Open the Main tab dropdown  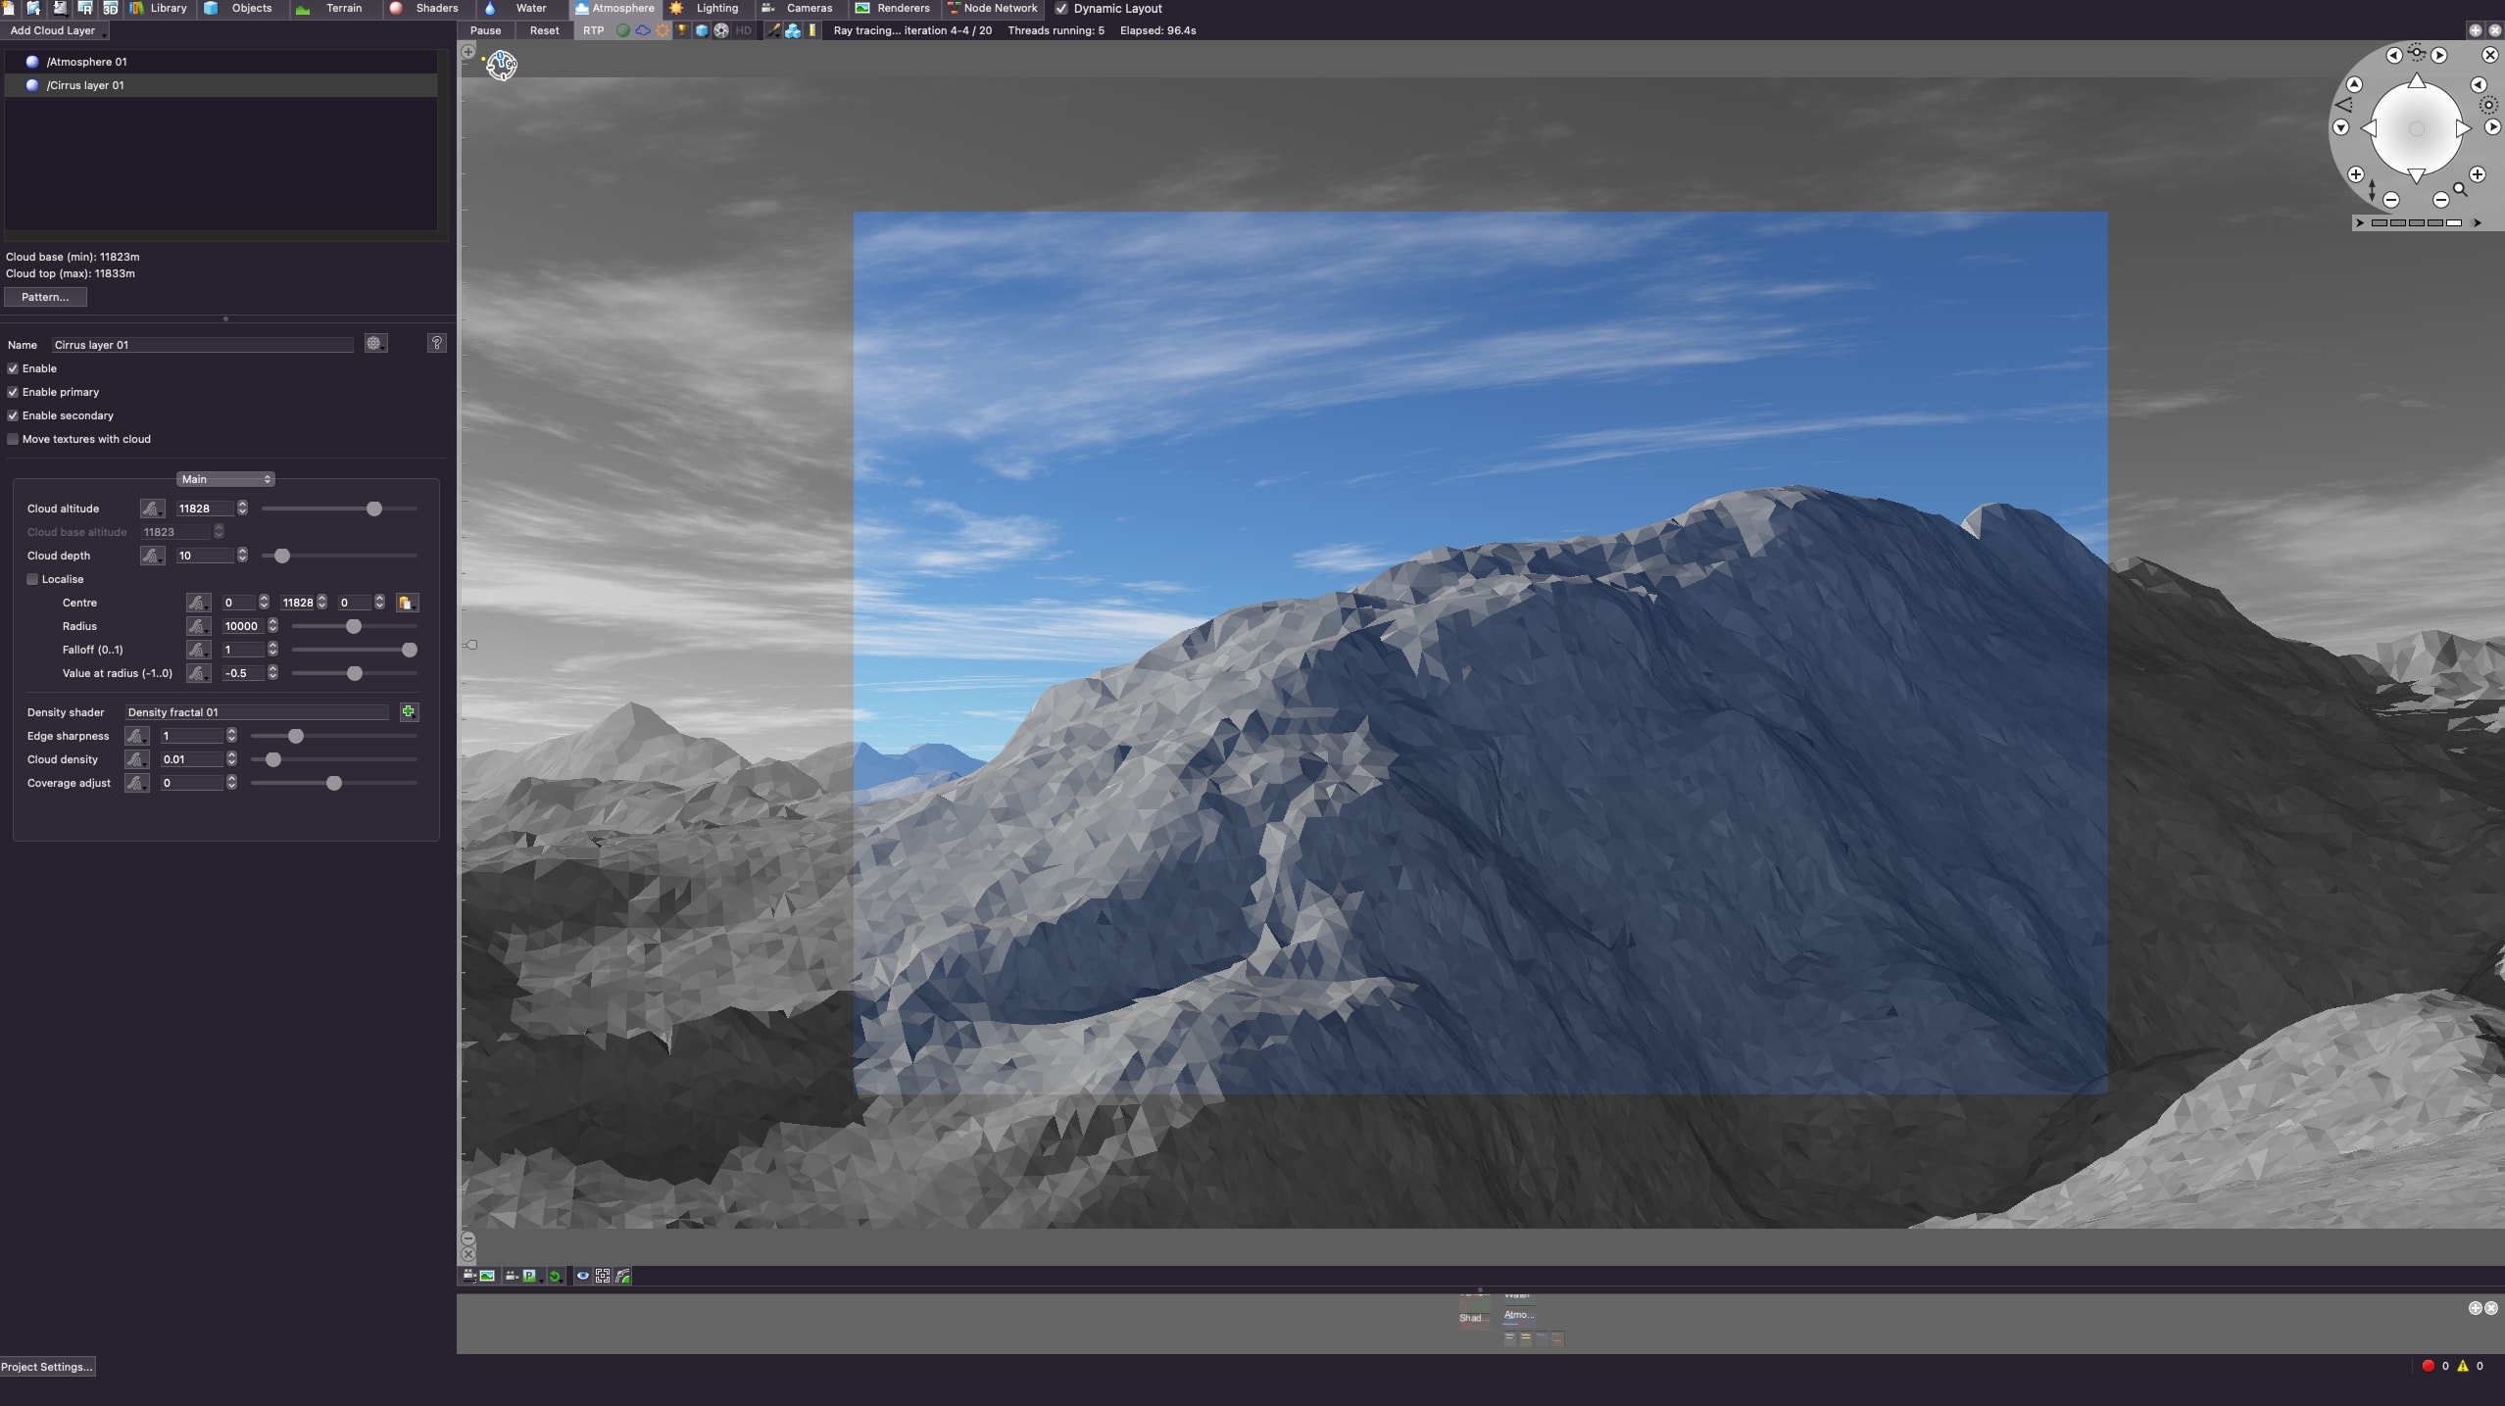[225, 479]
